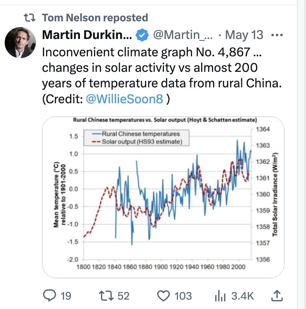This screenshot has height=309, width=306.
Task: Click the 3.4K views count
Action: (242, 296)
